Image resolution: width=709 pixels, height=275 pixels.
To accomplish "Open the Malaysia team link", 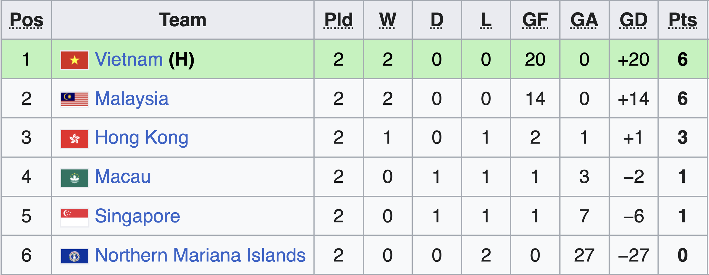I will click(x=132, y=99).
